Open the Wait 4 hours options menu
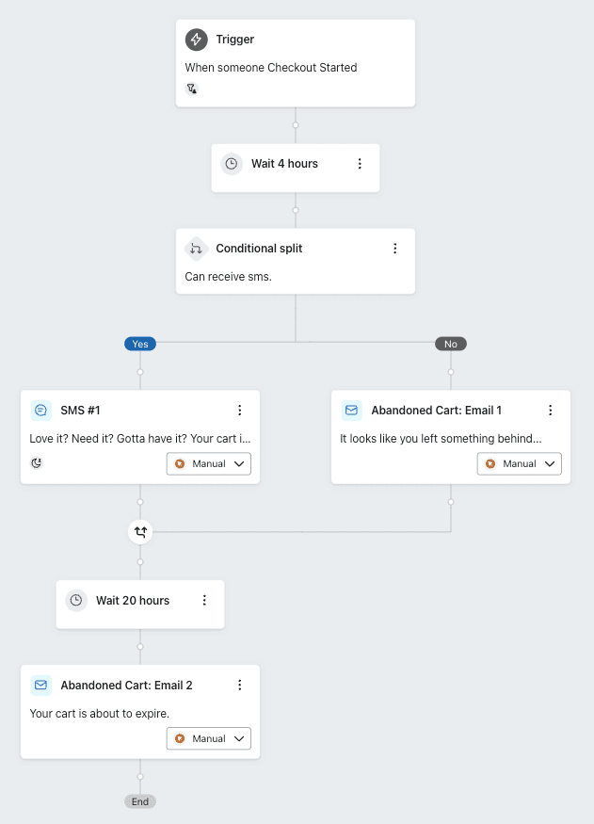The height and width of the screenshot is (824, 594). click(x=360, y=163)
